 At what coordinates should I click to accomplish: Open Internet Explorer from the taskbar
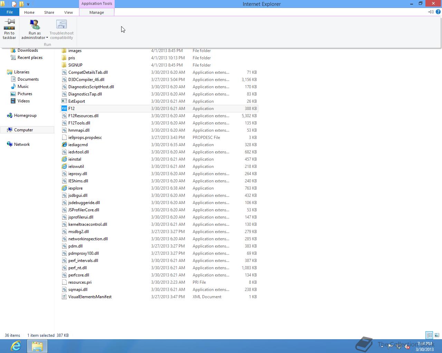pos(16,346)
